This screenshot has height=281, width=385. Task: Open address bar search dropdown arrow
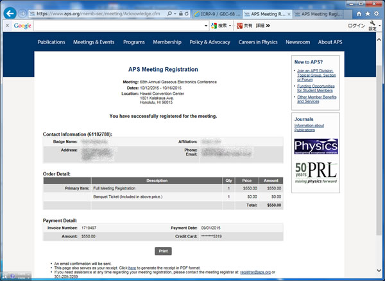tap(175, 13)
